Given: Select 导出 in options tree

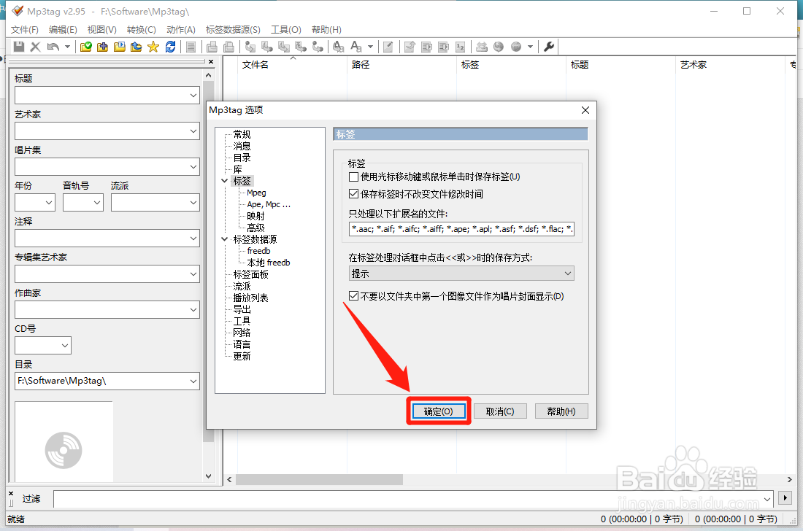Looking at the screenshot, I should click(x=242, y=309).
